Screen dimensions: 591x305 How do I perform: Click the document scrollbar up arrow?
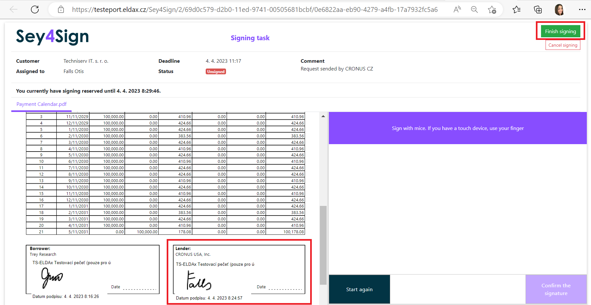pyautogui.click(x=323, y=116)
